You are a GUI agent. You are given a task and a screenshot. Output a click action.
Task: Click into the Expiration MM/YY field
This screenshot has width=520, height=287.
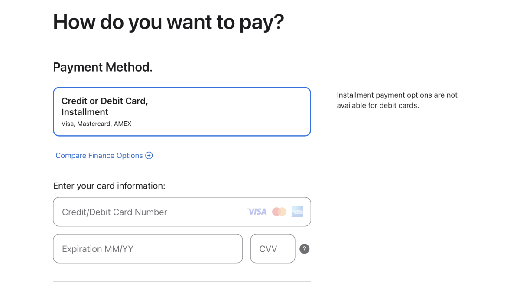(x=147, y=249)
